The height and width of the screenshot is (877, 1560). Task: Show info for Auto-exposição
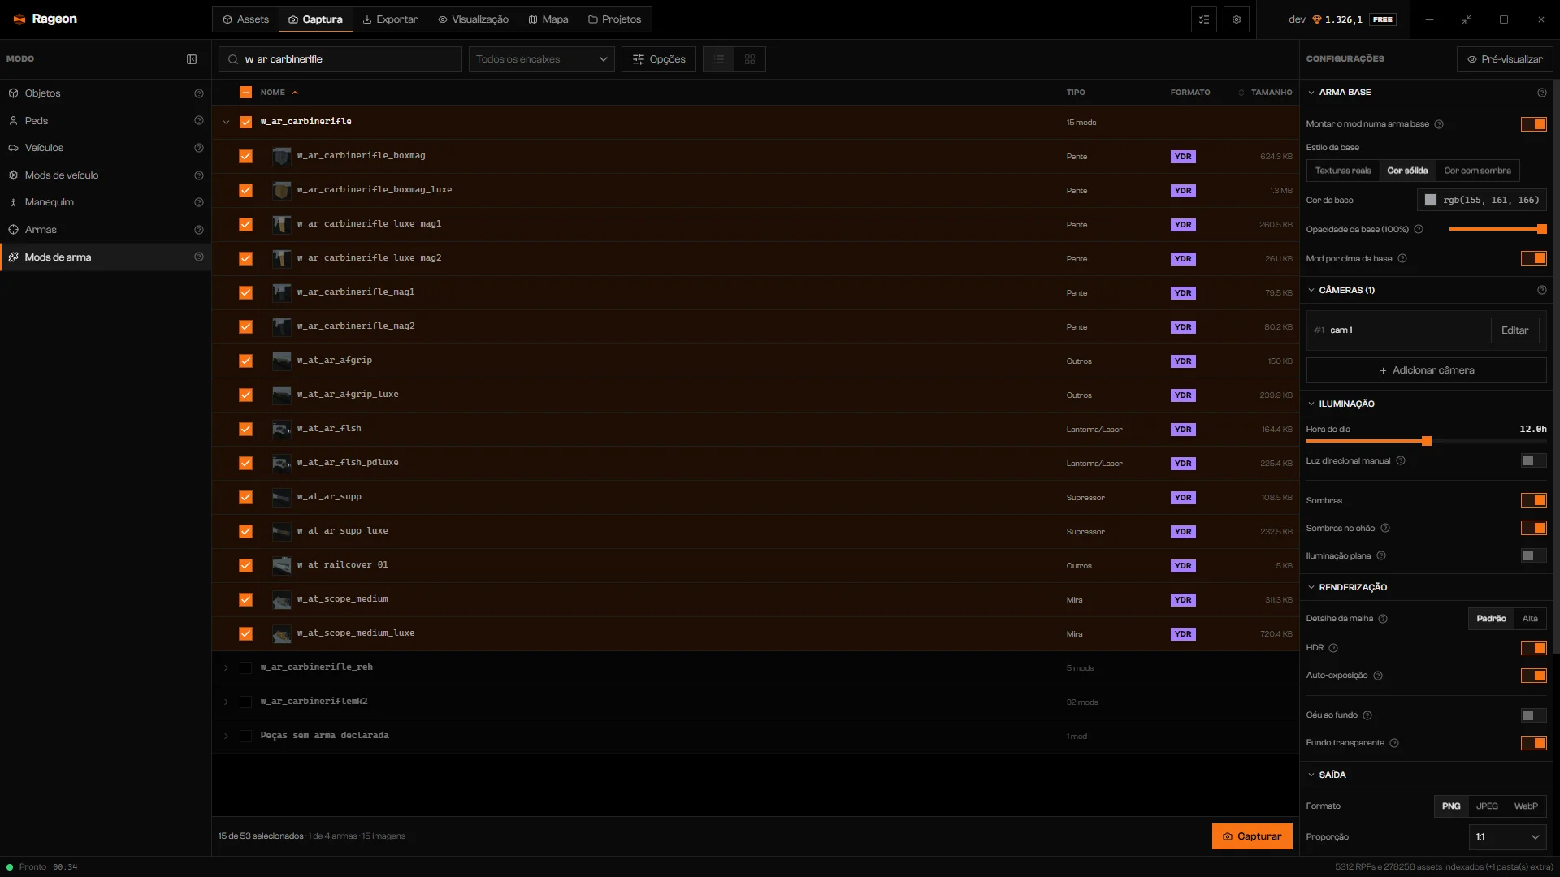(1378, 676)
